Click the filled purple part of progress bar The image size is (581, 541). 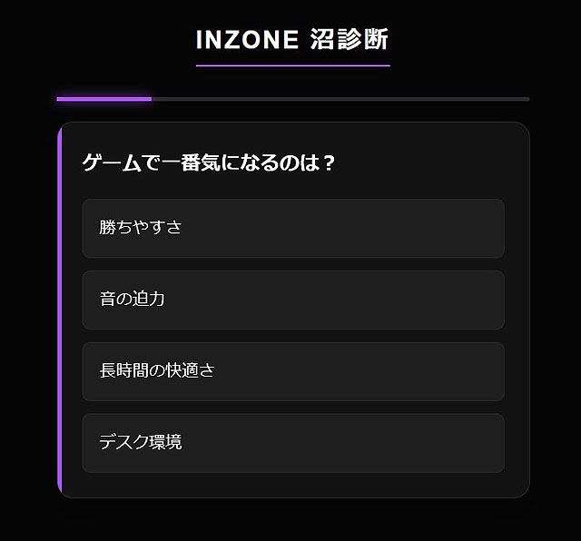click(x=103, y=98)
